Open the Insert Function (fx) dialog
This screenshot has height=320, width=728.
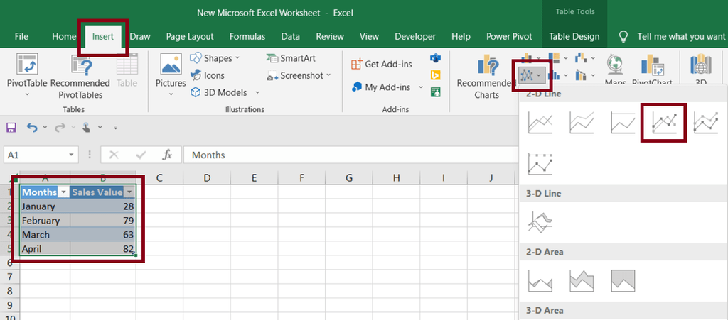[x=167, y=155]
